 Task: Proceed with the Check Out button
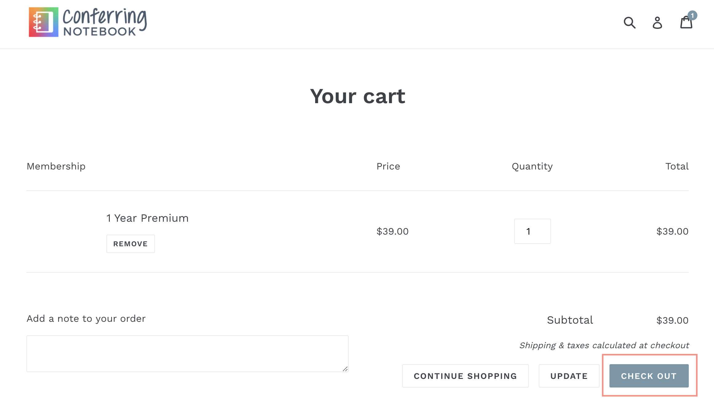click(649, 376)
